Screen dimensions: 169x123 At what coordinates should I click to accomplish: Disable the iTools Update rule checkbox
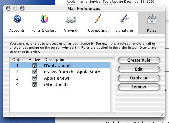pos(35,65)
